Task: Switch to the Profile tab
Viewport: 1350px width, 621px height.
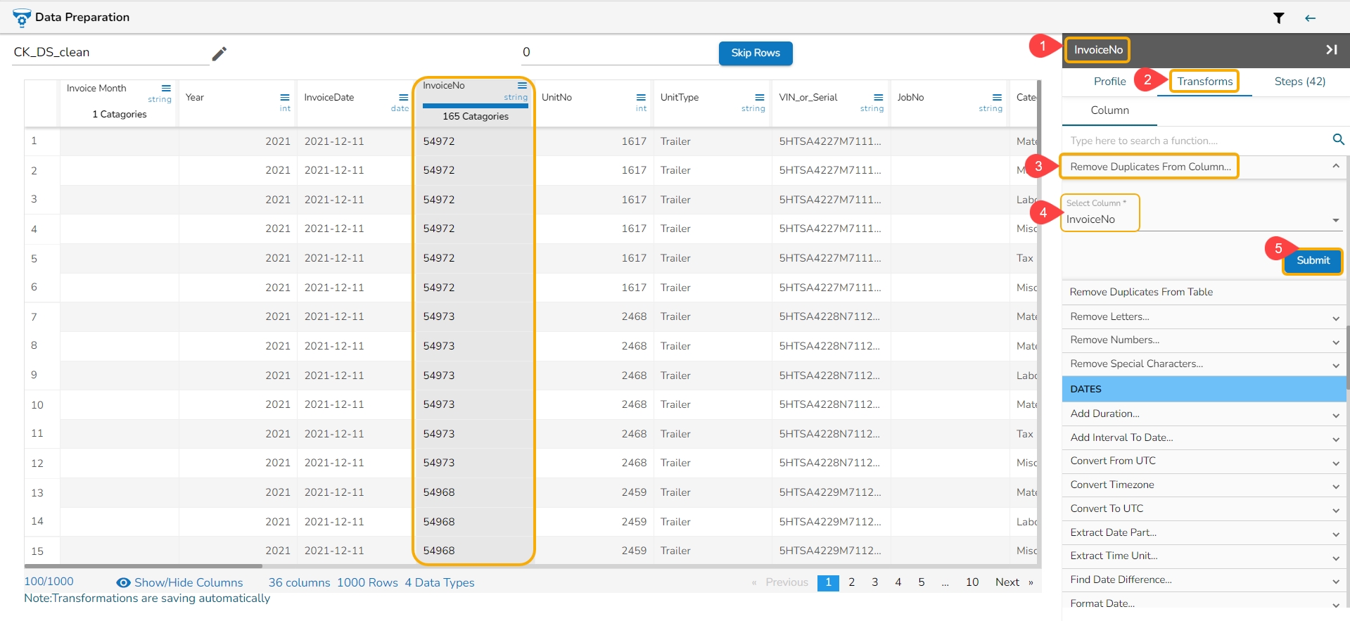Action: (x=1109, y=82)
